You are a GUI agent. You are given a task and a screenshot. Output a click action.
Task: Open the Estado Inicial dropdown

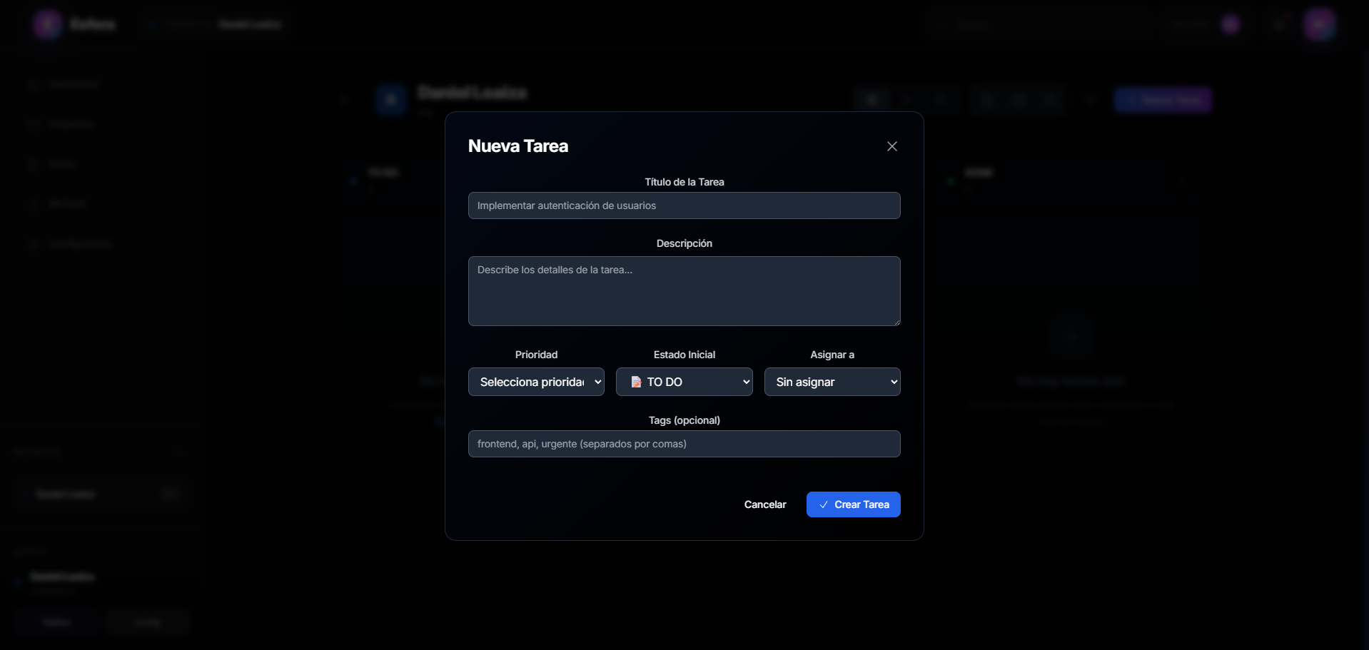click(x=684, y=382)
